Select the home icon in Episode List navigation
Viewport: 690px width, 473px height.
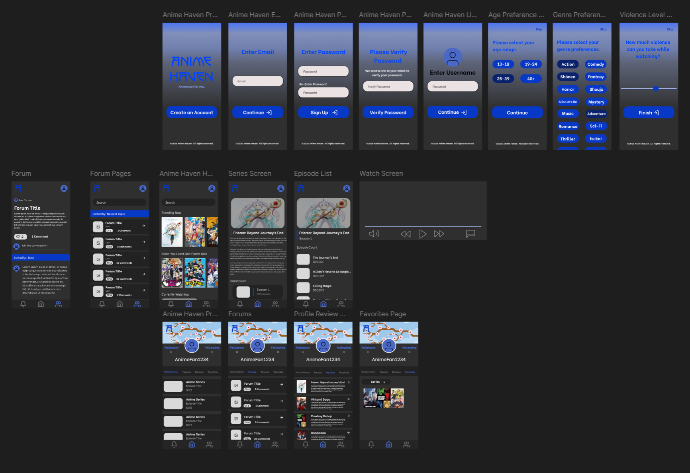coord(323,304)
